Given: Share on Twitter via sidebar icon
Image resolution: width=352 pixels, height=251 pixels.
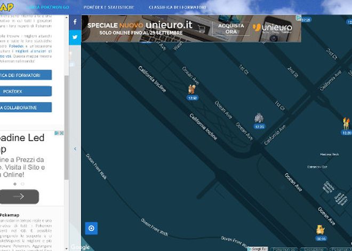Looking at the screenshot, I should (75, 37).
